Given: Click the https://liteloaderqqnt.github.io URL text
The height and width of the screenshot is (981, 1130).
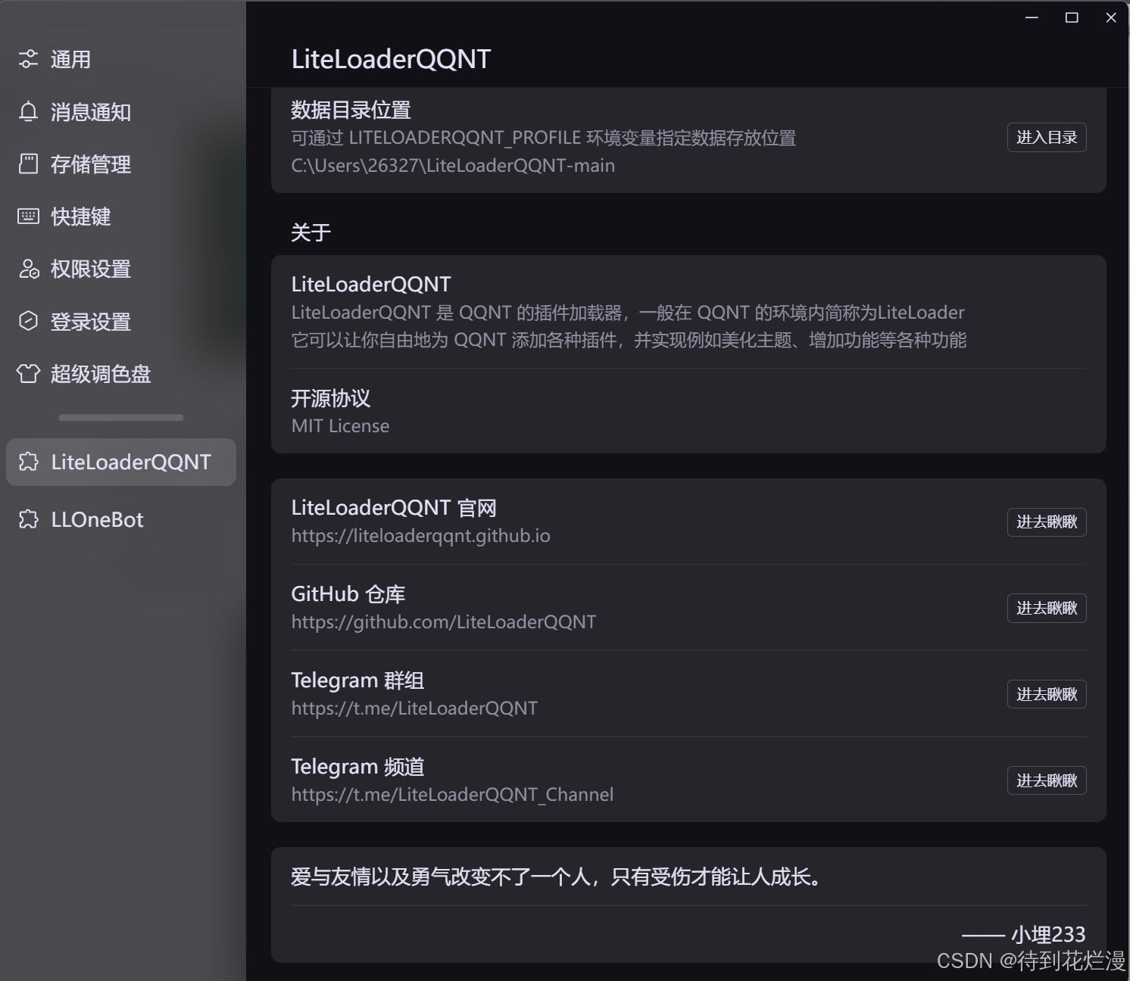Looking at the screenshot, I should 420,536.
